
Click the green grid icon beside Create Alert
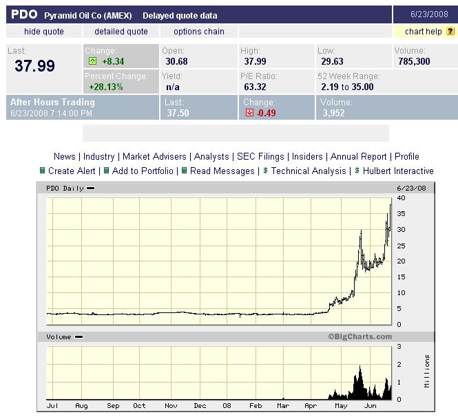pos(42,171)
